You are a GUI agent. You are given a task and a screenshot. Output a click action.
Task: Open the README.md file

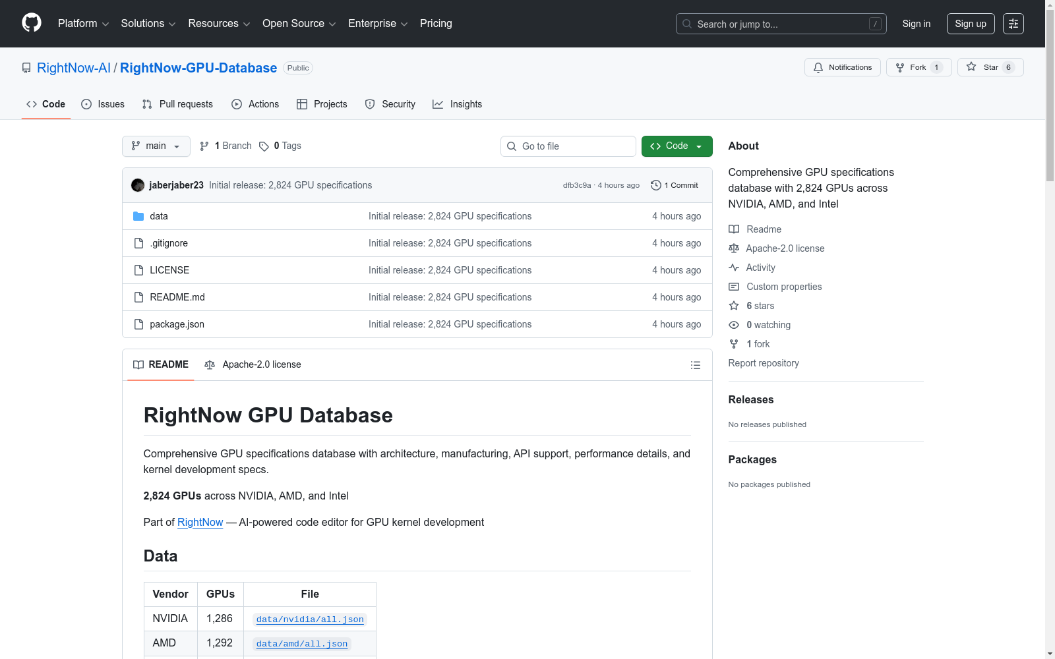(x=177, y=297)
